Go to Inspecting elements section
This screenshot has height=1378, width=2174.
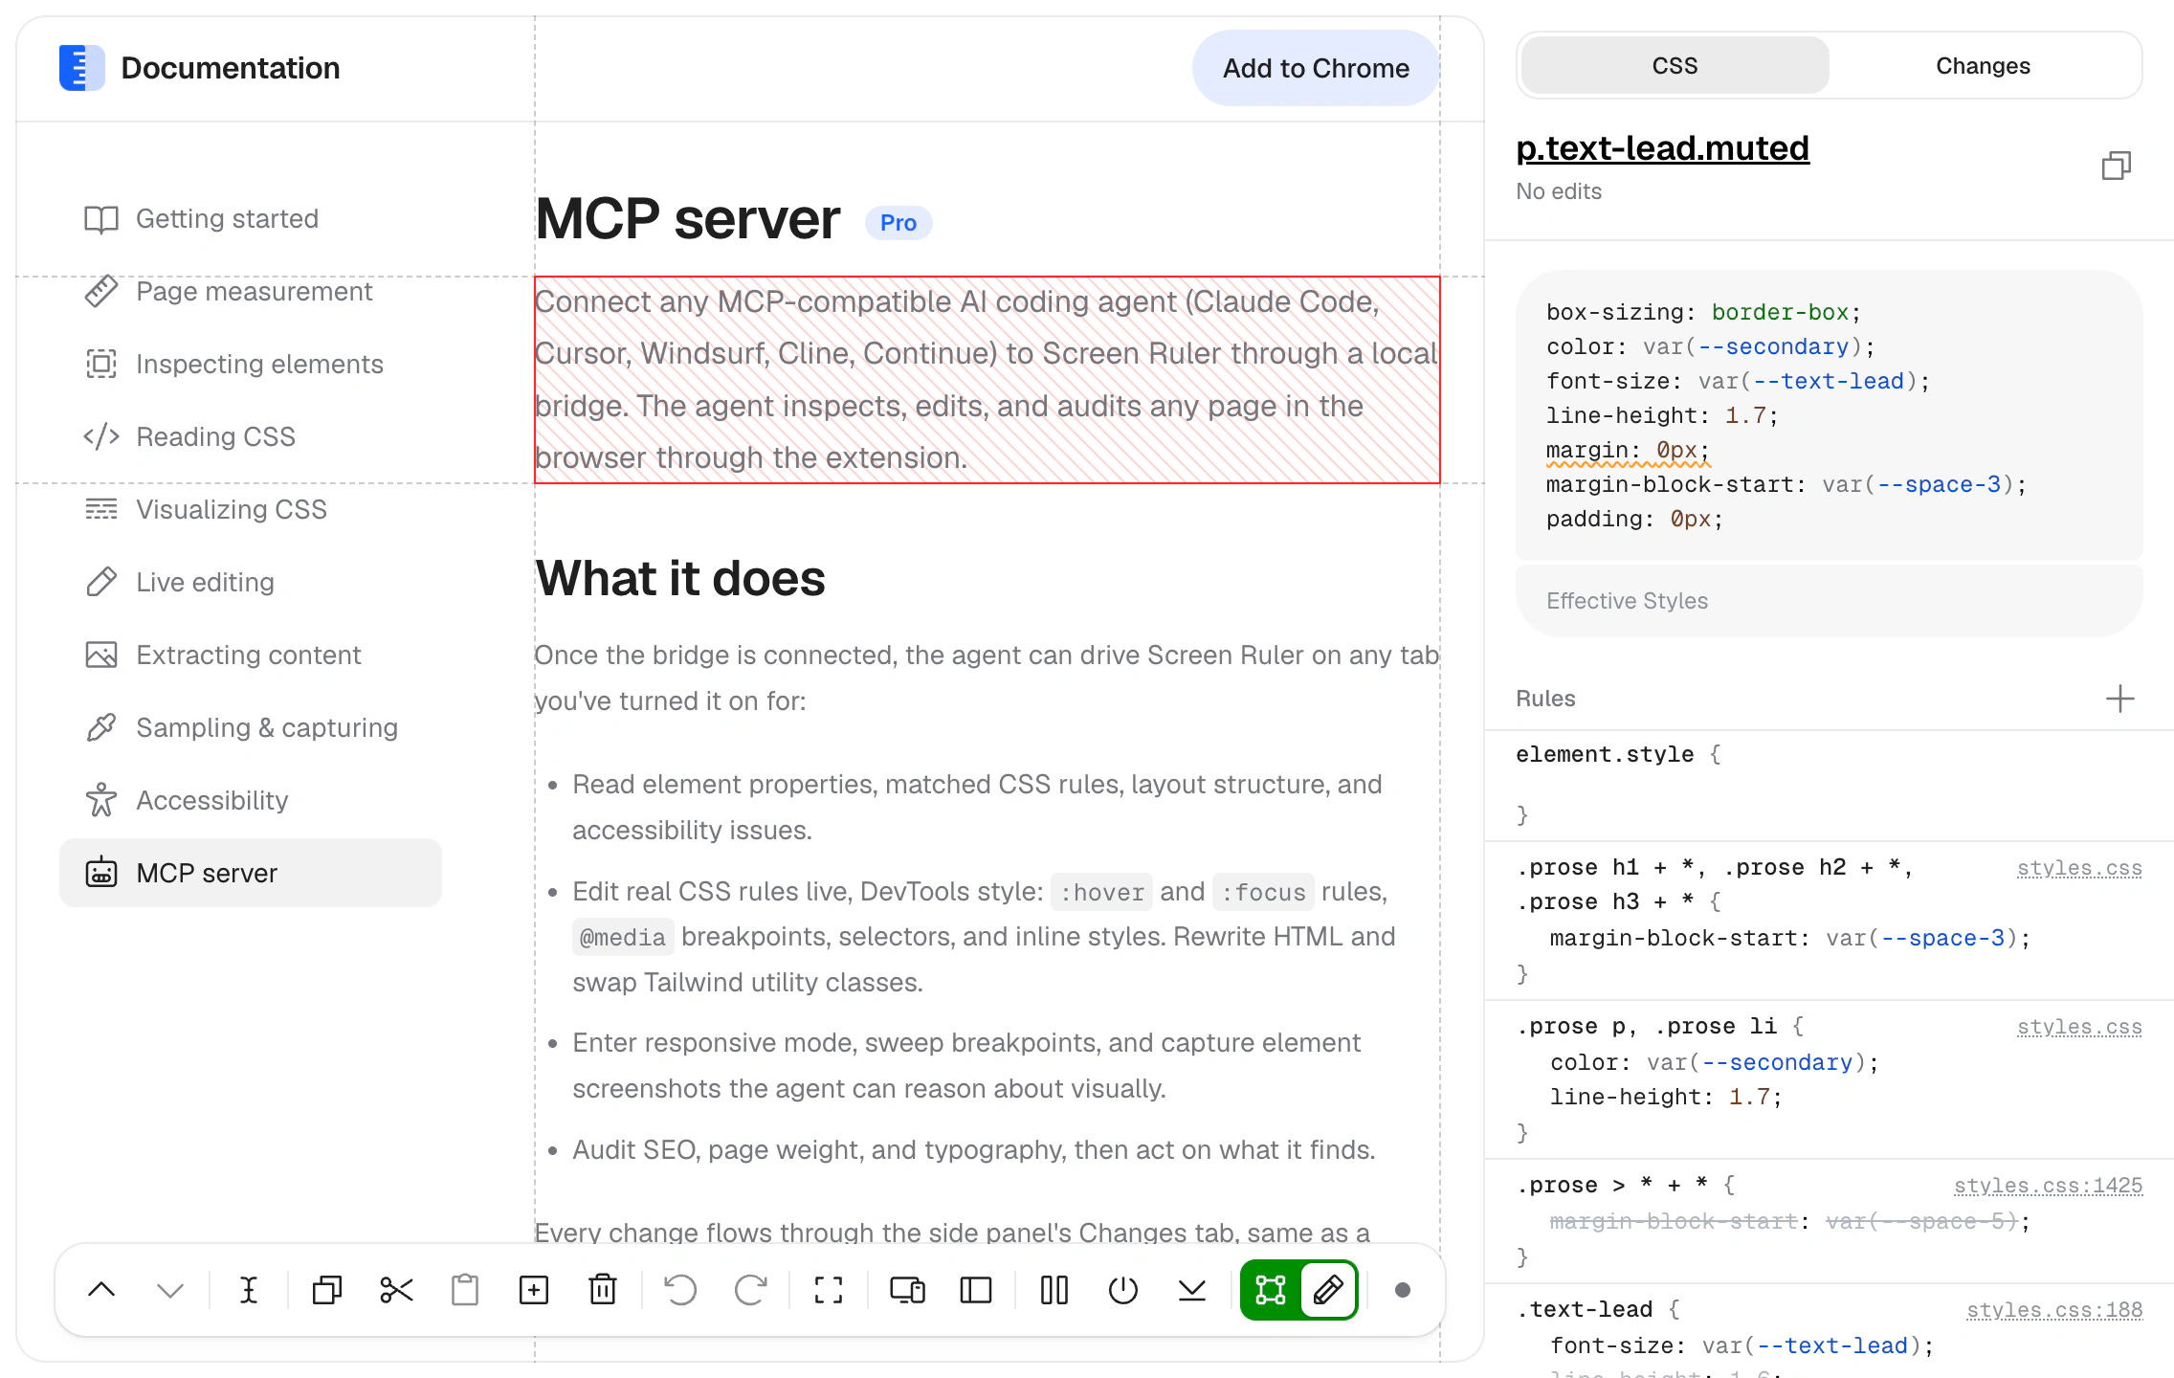click(251, 365)
